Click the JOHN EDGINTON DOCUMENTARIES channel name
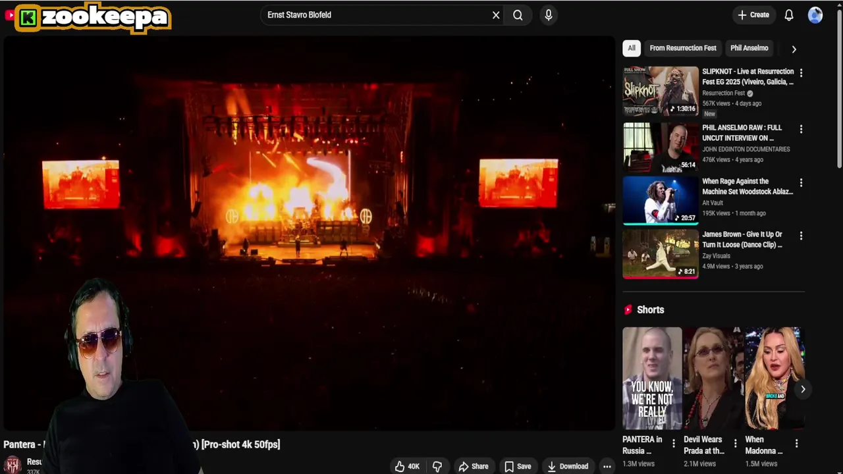843x474 pixels. click(746, 149)
